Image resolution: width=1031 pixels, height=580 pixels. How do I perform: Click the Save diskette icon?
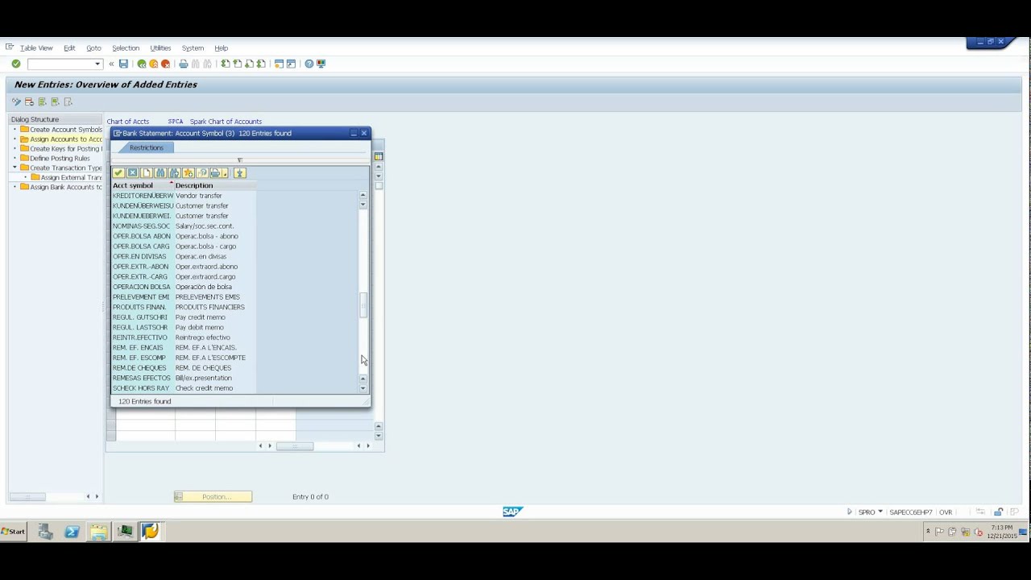(x=123, y=64)
